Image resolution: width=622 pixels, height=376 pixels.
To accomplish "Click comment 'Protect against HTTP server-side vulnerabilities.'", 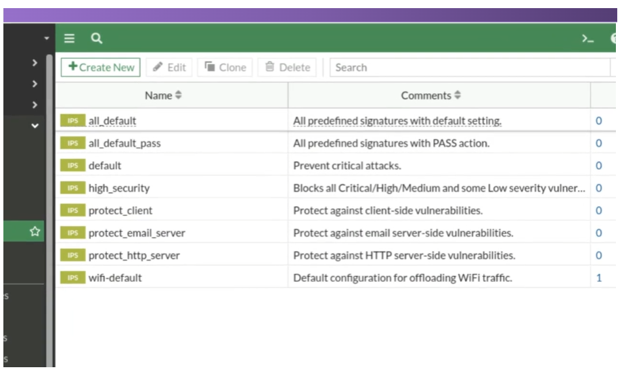I will (x=404, y=256).
